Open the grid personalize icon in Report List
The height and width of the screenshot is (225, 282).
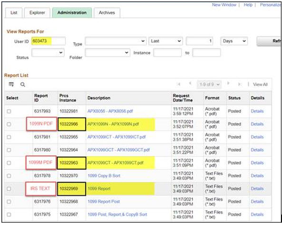click(11, 84)
